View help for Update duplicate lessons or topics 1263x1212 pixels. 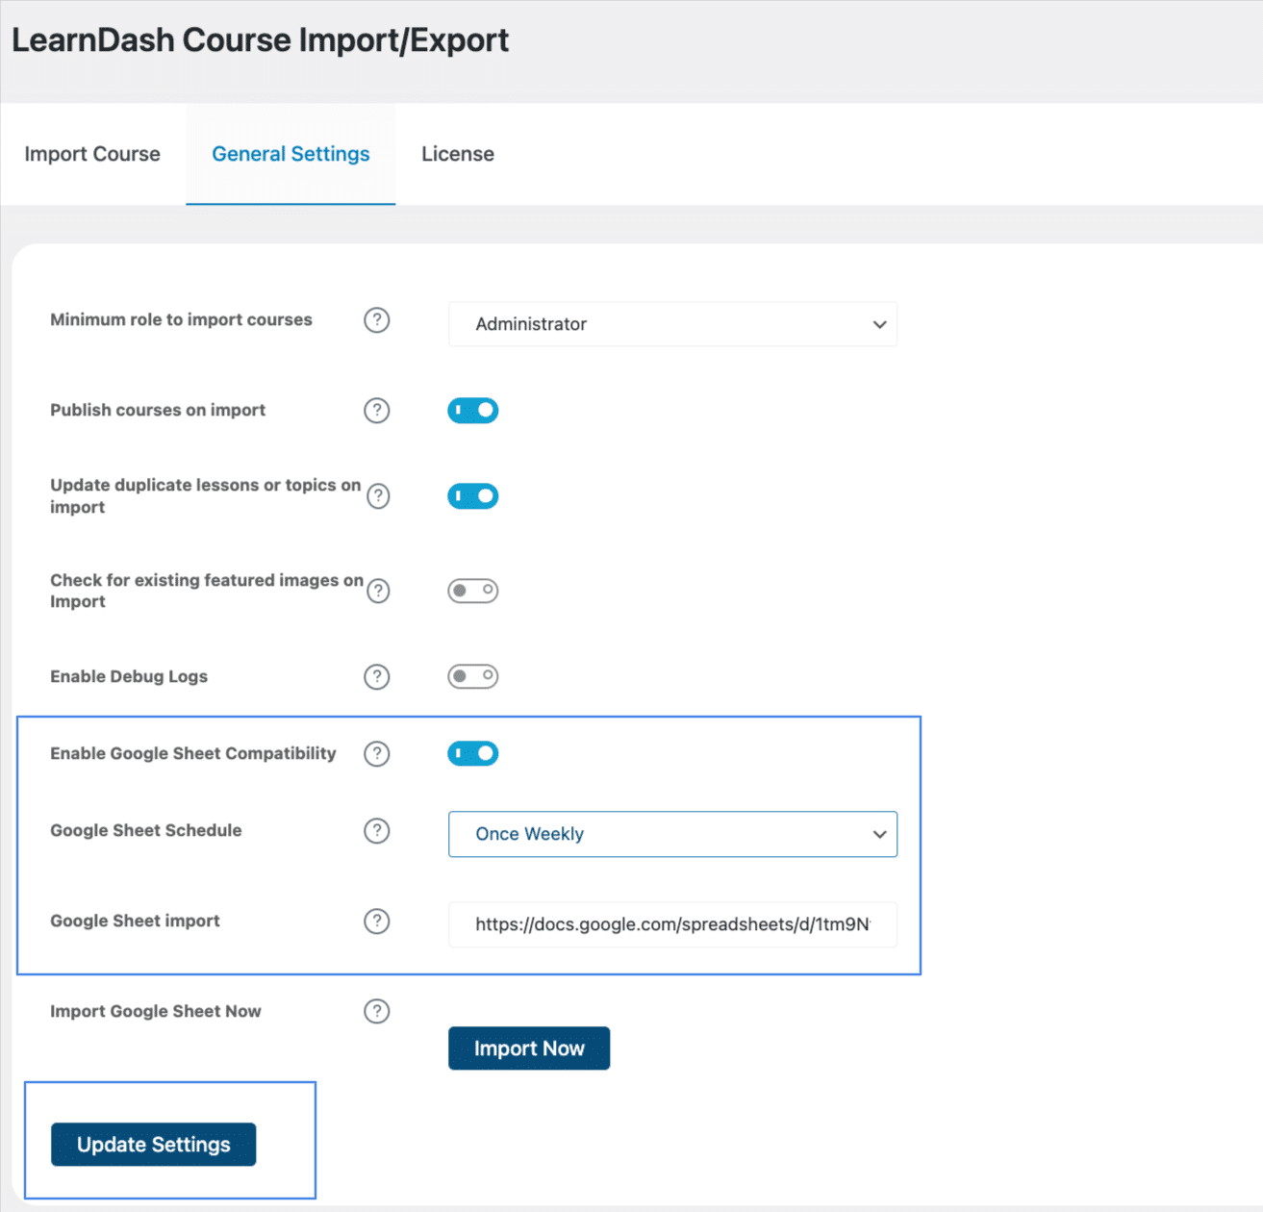[x=379, y=496]
